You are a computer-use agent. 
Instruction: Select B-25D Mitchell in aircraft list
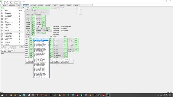click(8, 17)
